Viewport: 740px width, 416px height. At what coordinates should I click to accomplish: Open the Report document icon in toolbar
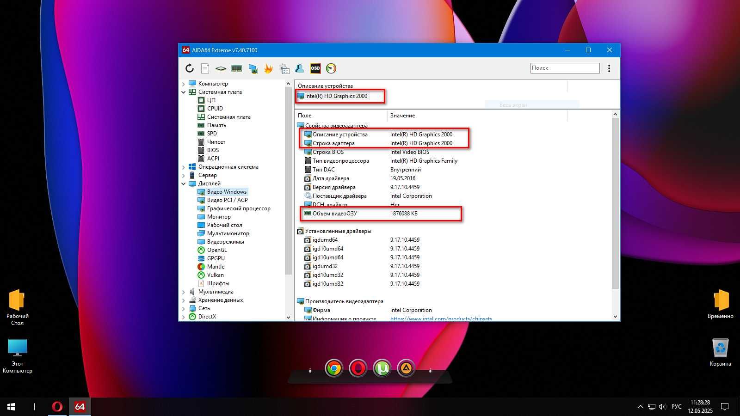coord(205,68)
